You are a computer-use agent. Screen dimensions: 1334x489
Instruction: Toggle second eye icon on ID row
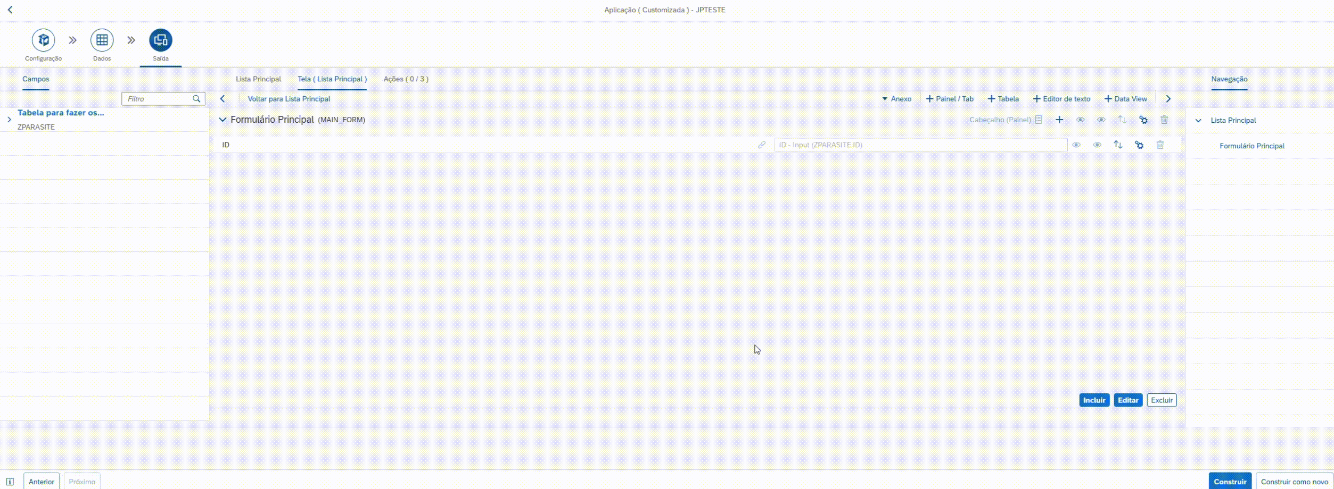point(1097,145)
